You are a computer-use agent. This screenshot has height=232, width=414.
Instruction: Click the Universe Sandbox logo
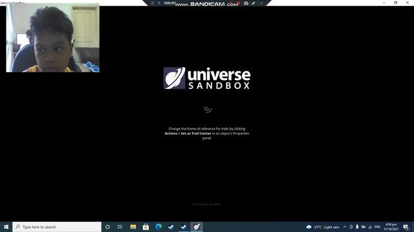point(207,78)
